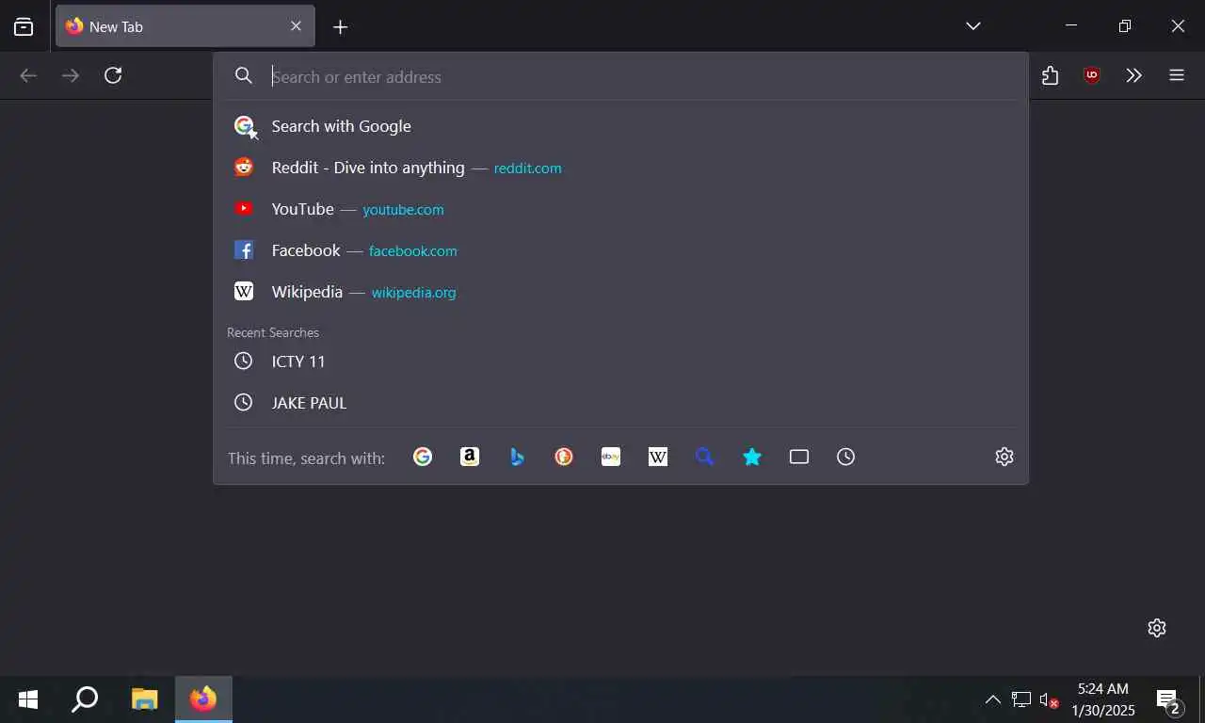The width and height of the screenshot is (1205, 723).
Task: Open the uBlock Origin extension icon
Action: [1092, 75]
